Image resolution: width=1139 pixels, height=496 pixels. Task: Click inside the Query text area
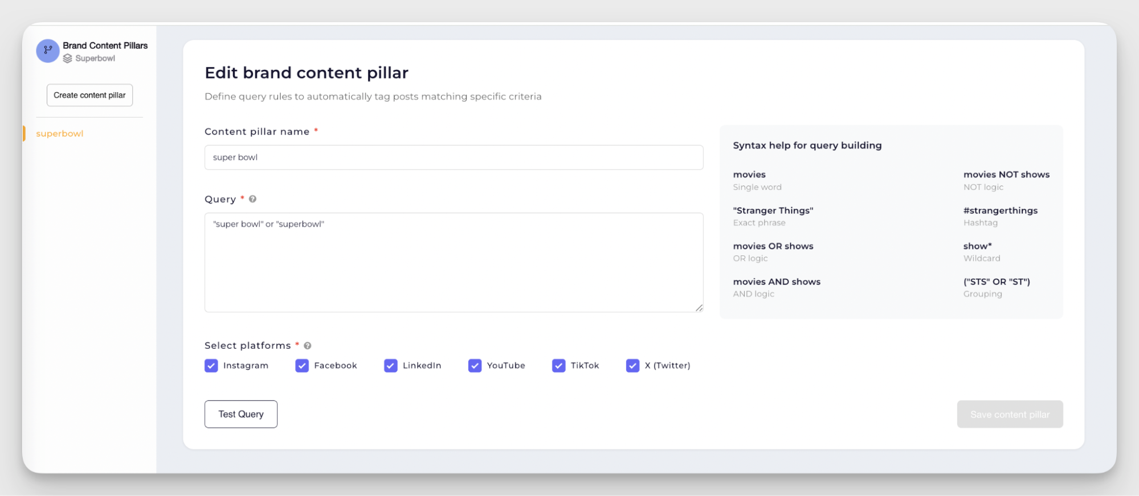tap(454, 262)
